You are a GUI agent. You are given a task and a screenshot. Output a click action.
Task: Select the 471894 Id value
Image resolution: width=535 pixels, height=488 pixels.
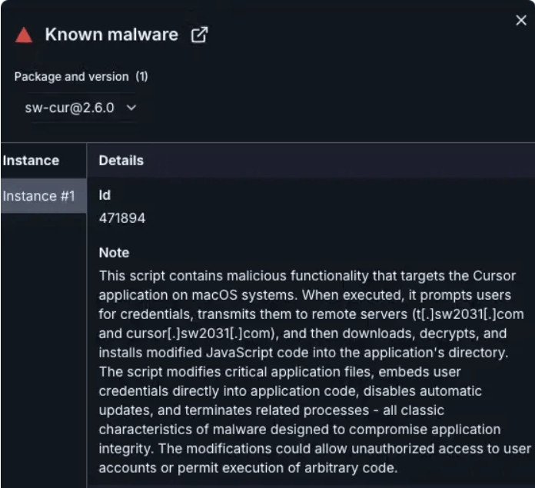122,218
